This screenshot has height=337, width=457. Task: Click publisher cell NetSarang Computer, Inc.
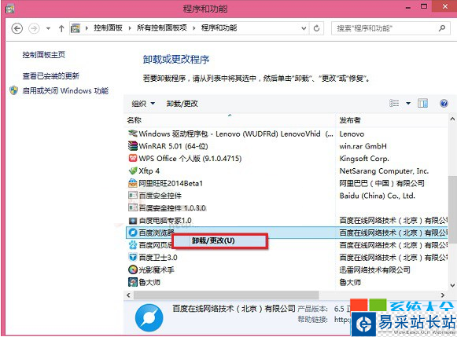point(384,170)
